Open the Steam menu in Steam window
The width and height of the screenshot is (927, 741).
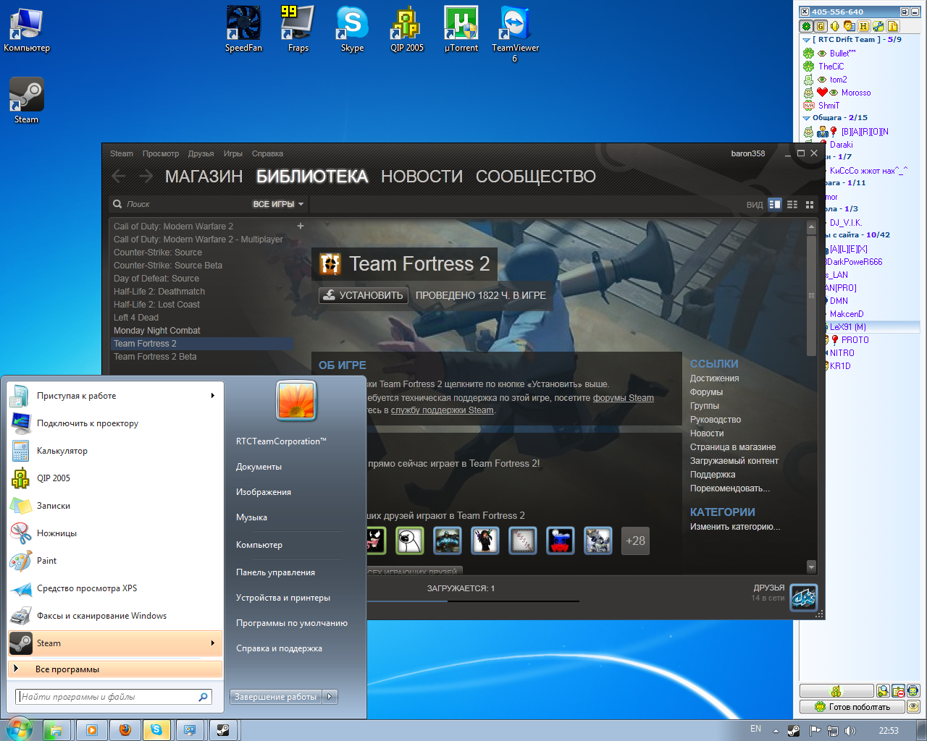click(122, 153)
